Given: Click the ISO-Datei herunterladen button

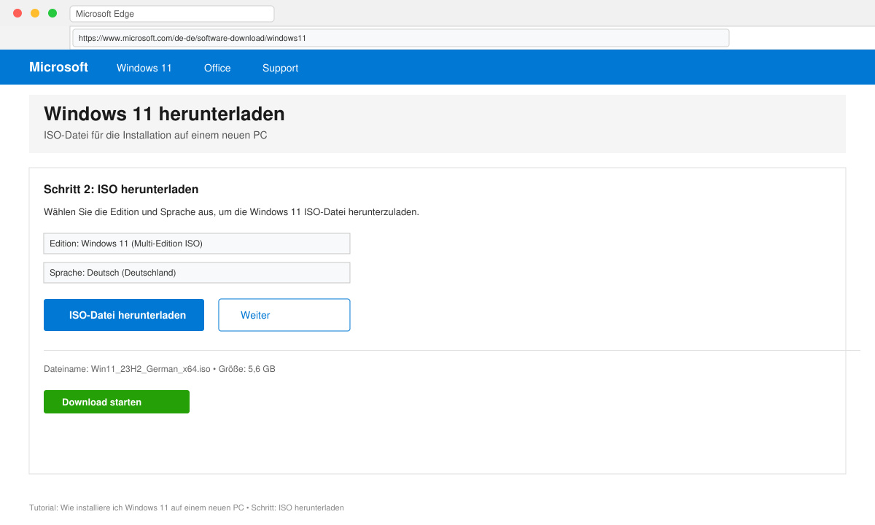Looking at the screenshot, I should pos(124,315).
